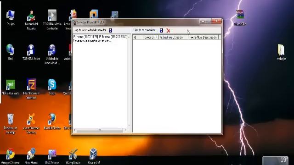This screenshot has width=294, height=165.
Task: Open Mozilla Firefox desktop shortcut
Action: pyautogui.click(x=52, y=121)
